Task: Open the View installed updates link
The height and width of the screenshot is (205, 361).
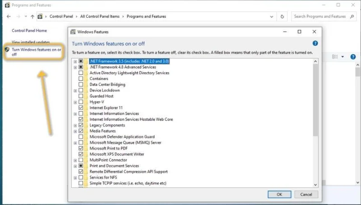Action: coord(31,42)
